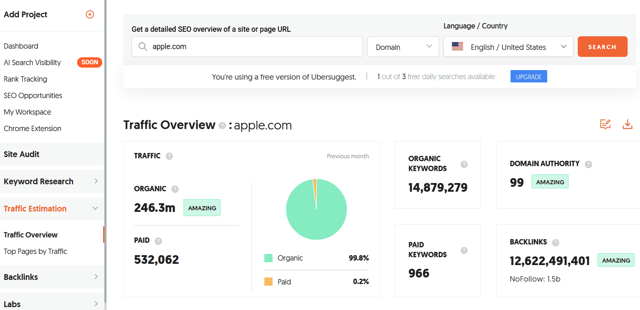Viewport: 640px width, 310px height.
Task: Open the English / United States dropdown
Action: tap(508, 47)
